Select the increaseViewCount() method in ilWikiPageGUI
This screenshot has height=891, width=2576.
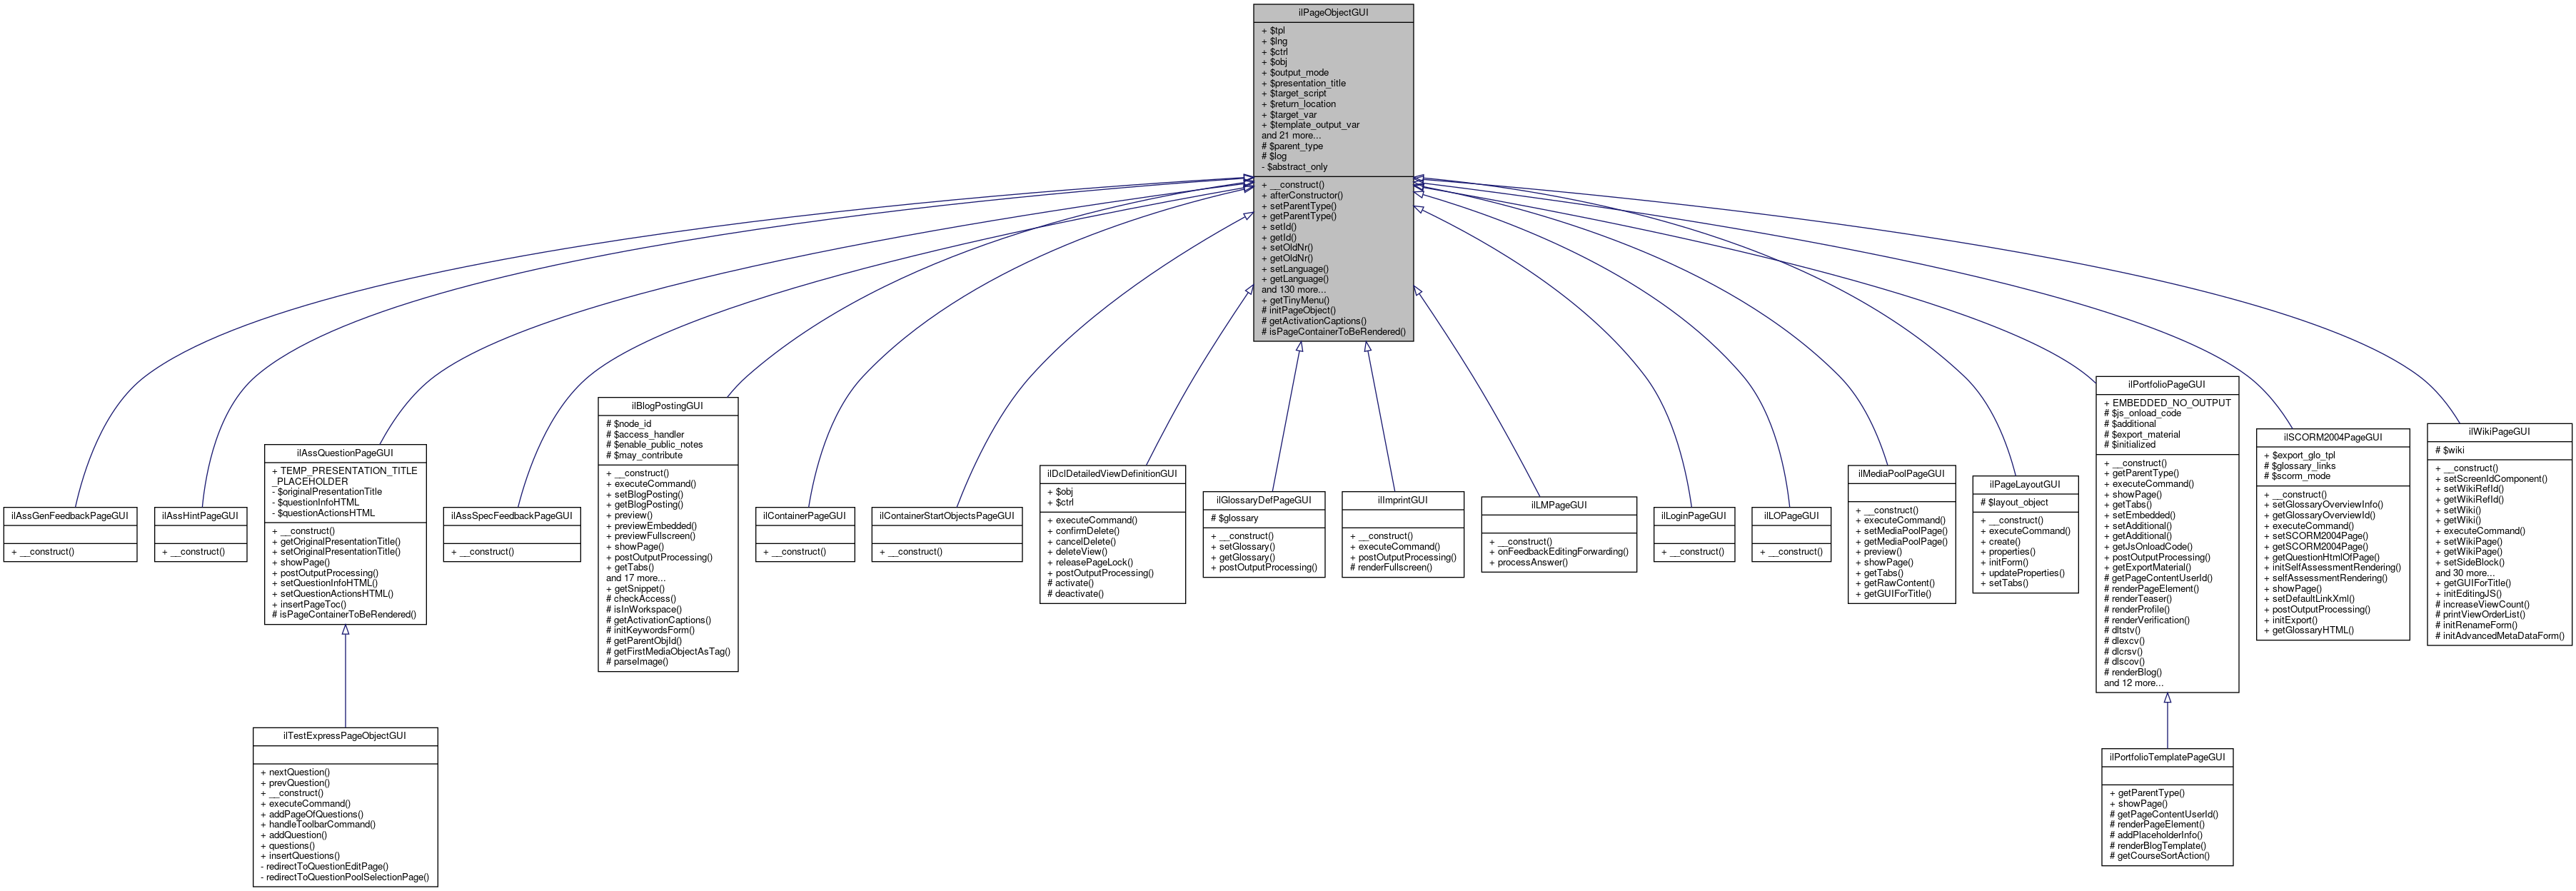pos(2482,604)
